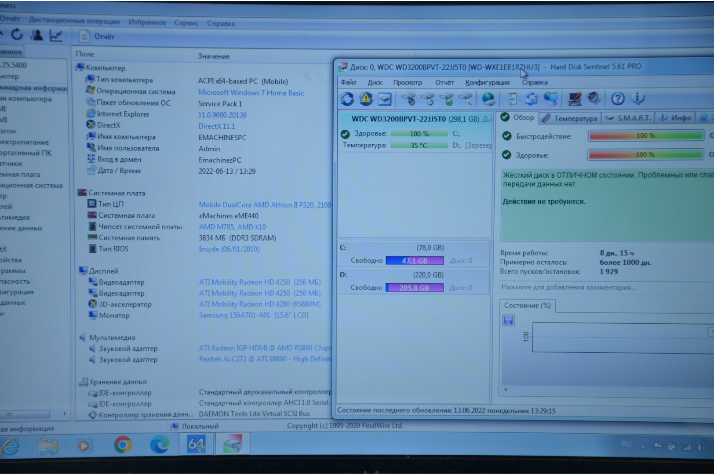Click the yellow warning alert toolbar icon
714x475 pixels.
click(366, 99)
